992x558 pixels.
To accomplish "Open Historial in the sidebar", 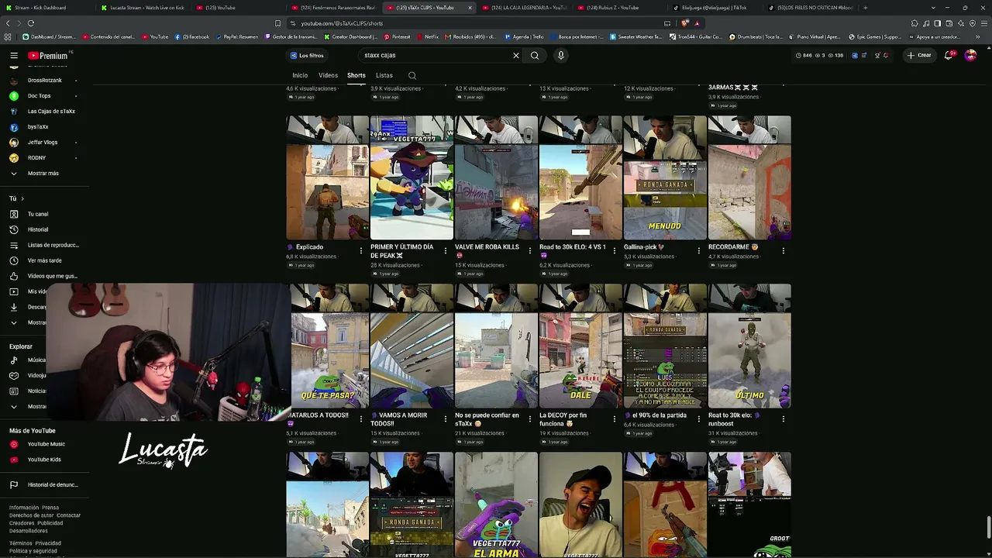I will (38, 229).
